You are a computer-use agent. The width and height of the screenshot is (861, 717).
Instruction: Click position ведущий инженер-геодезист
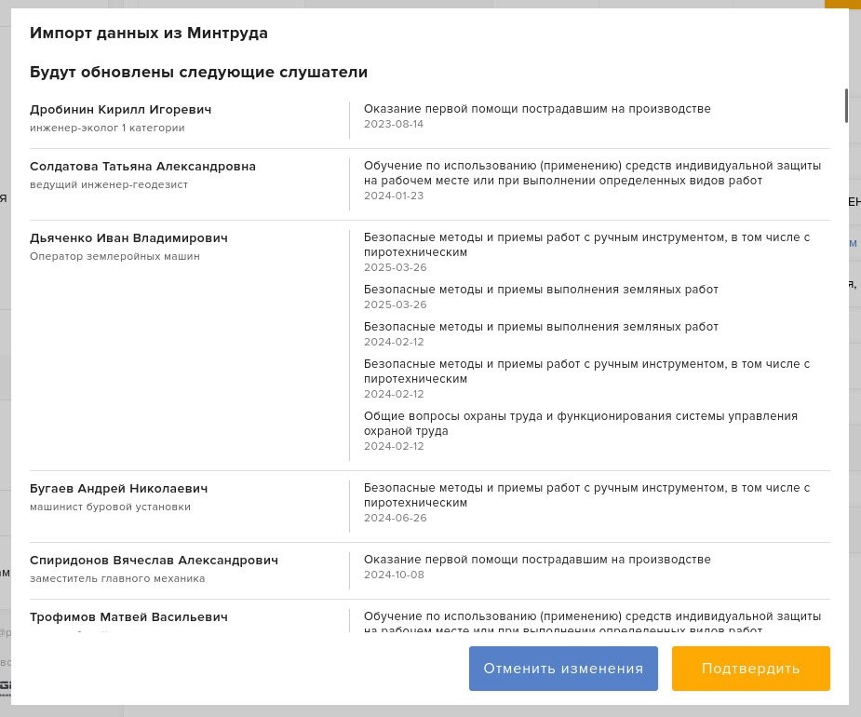coord(109,184)
